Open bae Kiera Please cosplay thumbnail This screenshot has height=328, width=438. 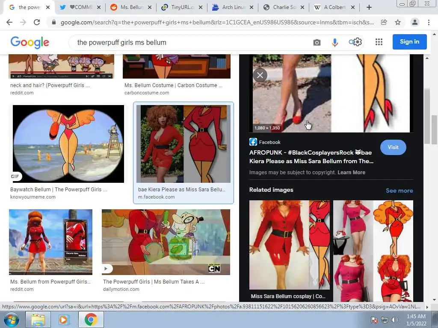click(x=183, y=144)
